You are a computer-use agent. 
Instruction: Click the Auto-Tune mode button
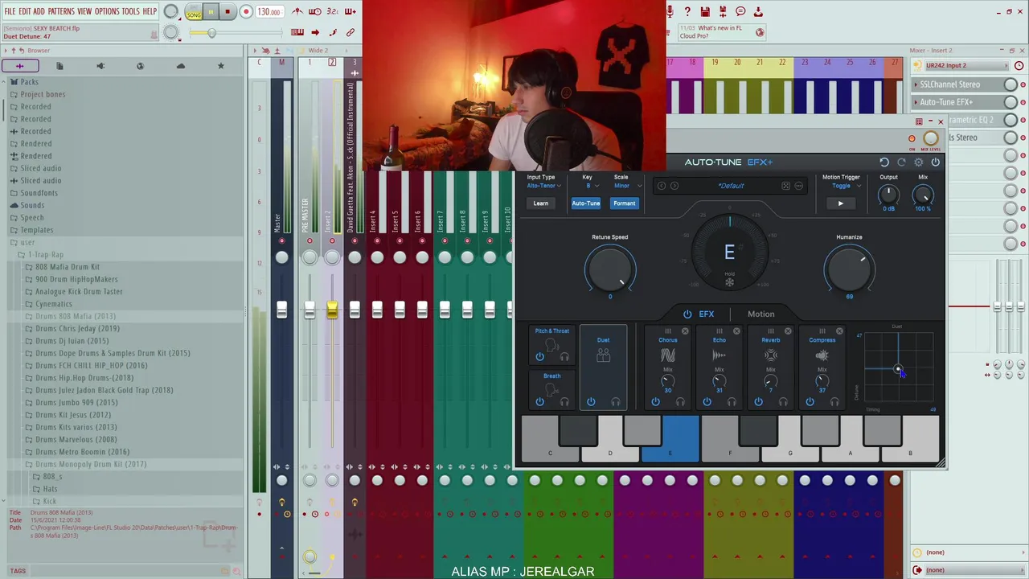586,203
